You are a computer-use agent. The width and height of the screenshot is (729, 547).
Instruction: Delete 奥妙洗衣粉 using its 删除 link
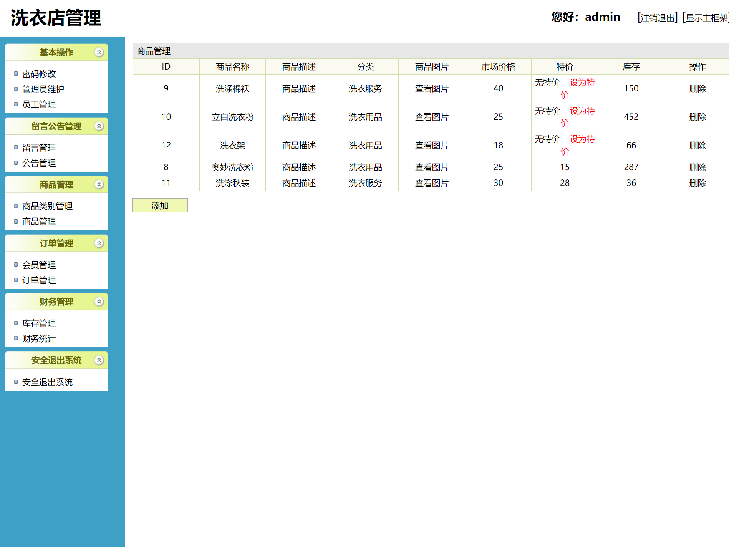tap(698, 167)
